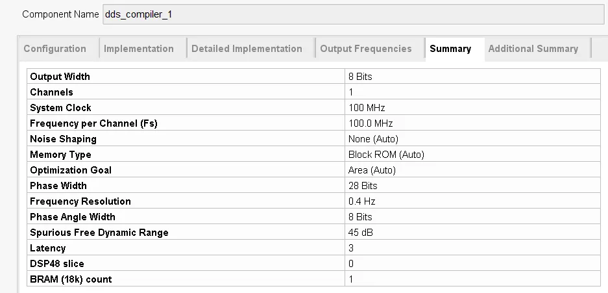Select the 0.4 Hz Frequency Resolution value
Viewport: 608px width, 293px height.
(361, 201)
